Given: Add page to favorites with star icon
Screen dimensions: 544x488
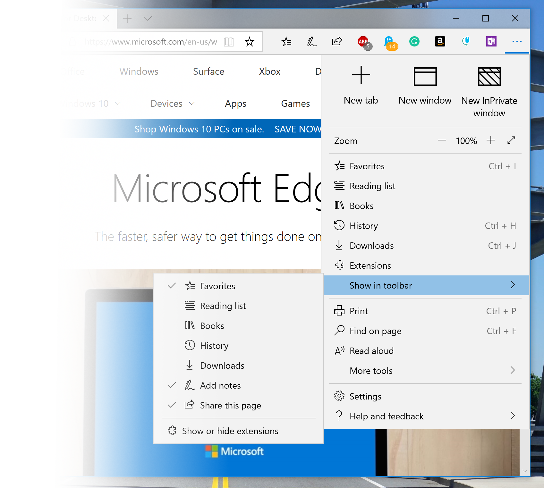Looking at the screenshot, I should coord(249,42).
